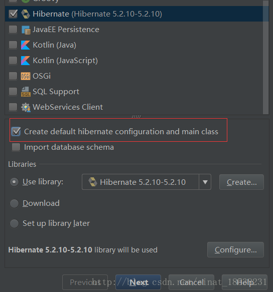Click the Hibernate framework icon in the list
Screen dimensions: 273x292
tap(26, 14)
